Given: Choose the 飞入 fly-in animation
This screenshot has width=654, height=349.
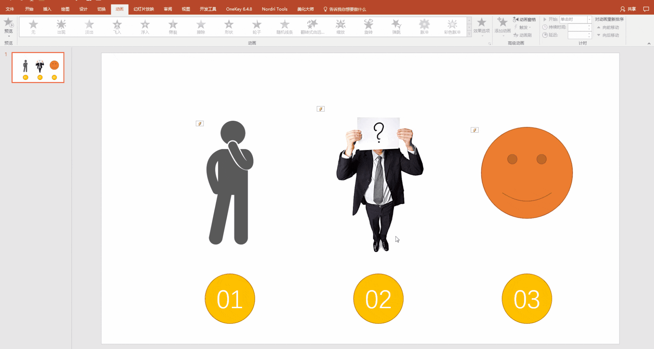Looking at the screenshot, I should [x=117, y=27].
